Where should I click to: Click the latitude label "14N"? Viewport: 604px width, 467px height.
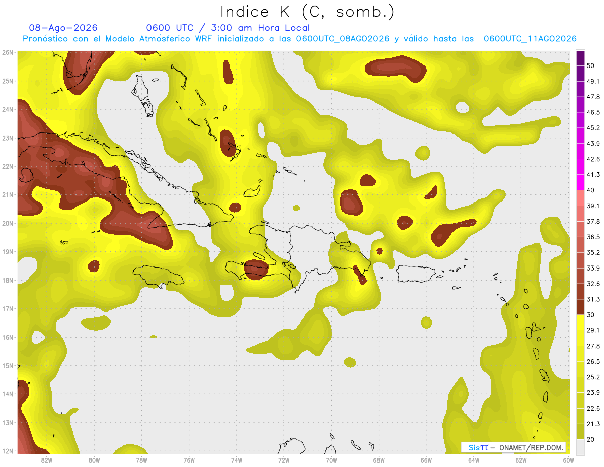[x=8, y=394]
